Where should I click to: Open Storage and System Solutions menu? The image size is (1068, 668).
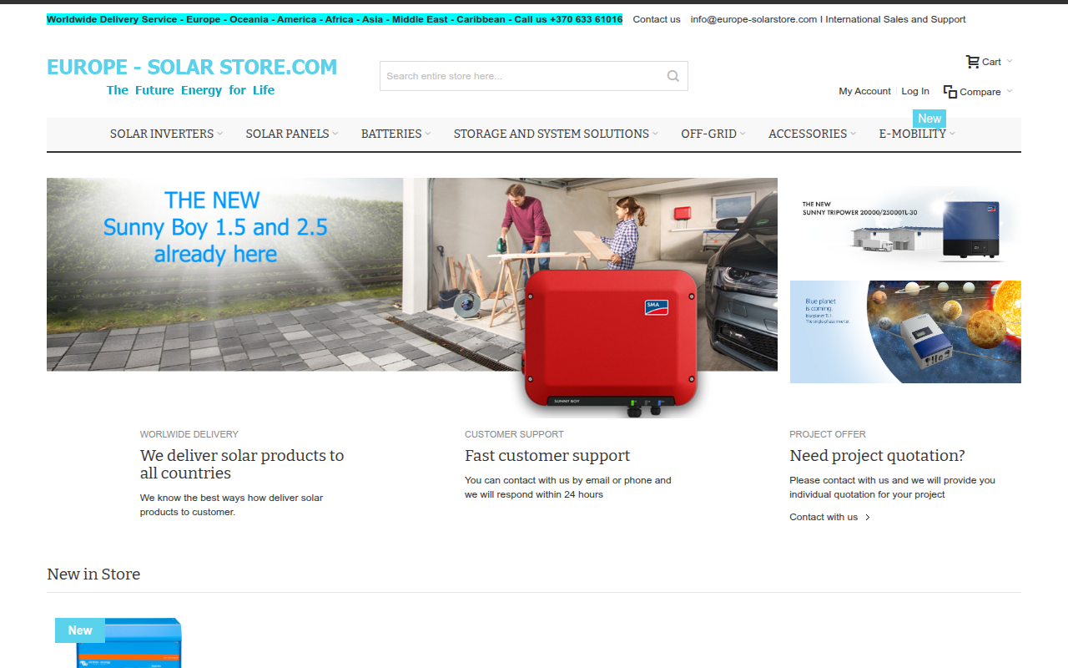(x=552, y=134)
